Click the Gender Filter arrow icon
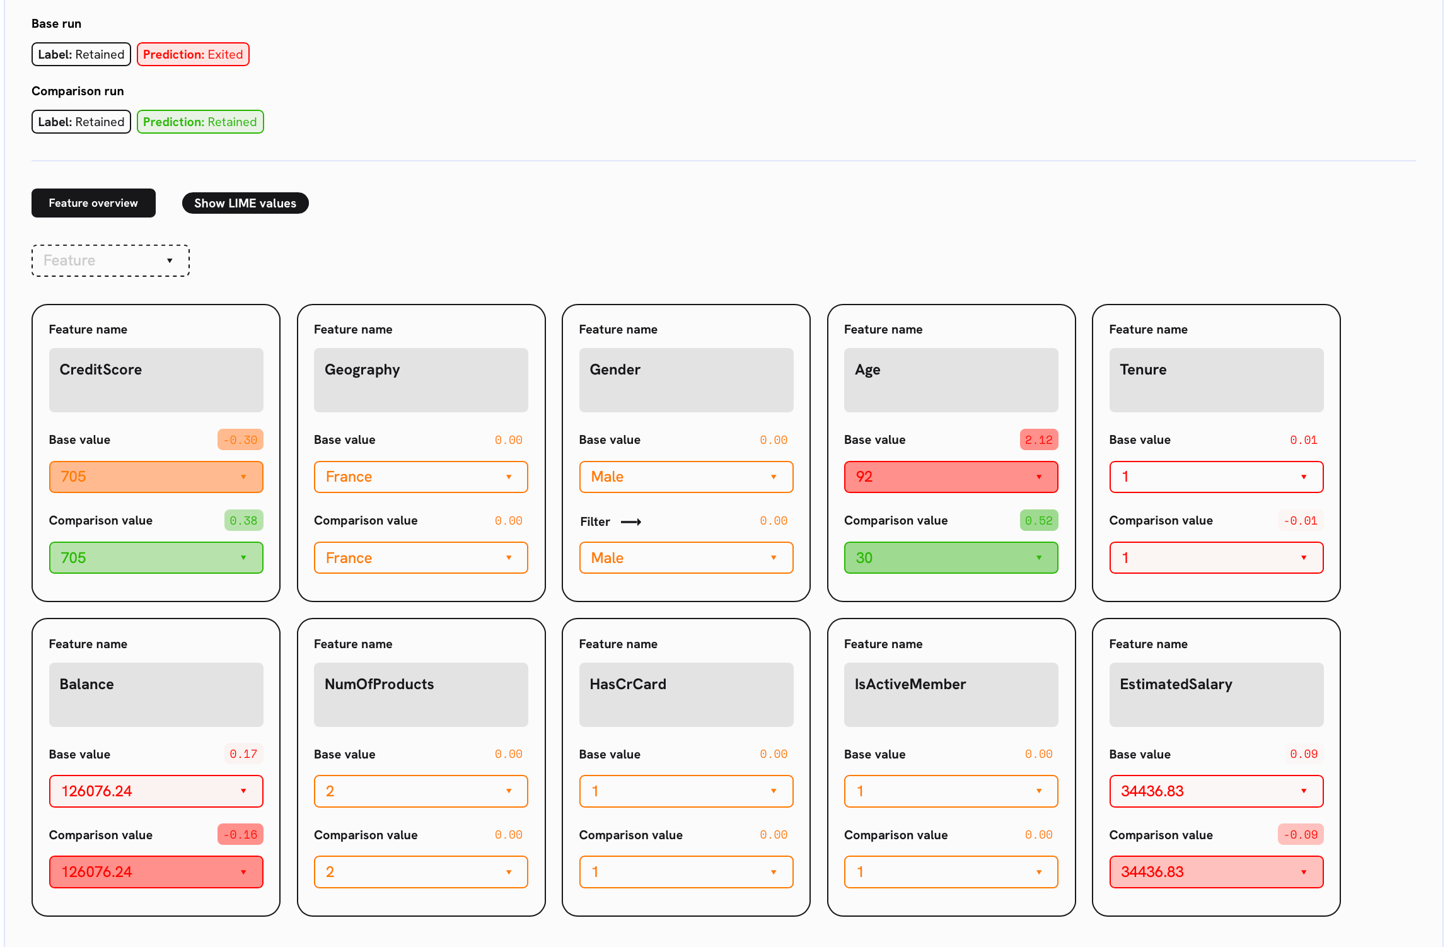The image size is (1450, 947). [630, 522]
